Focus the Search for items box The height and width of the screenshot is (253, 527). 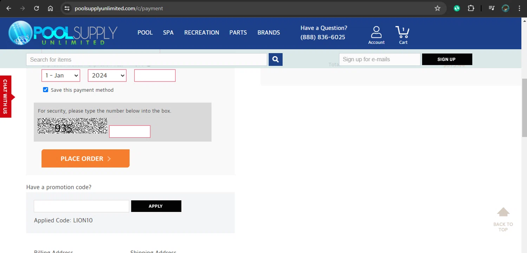pyautogui.click(x=147, y=59)
